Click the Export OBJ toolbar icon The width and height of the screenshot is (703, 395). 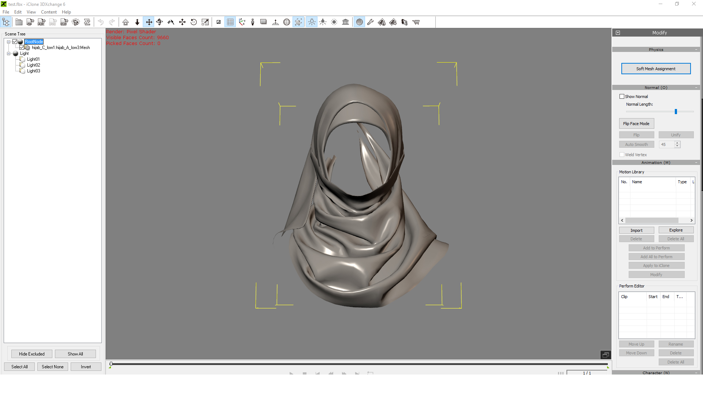(x=64, y=22)
